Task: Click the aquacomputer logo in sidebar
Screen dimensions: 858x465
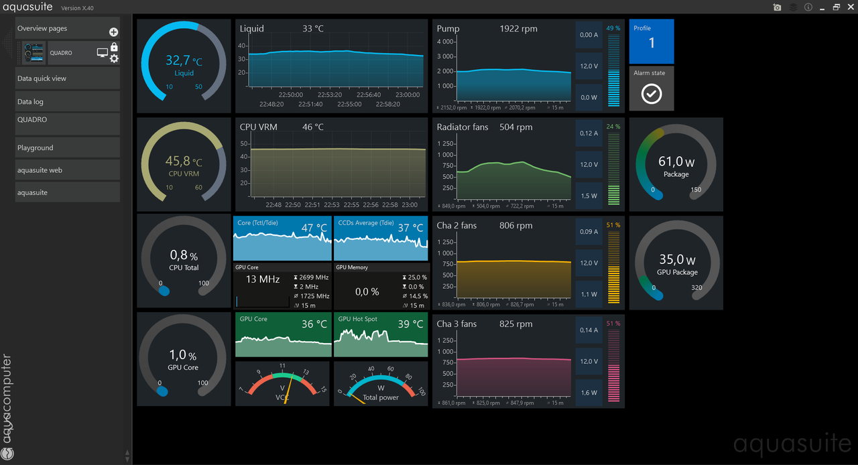Action: point(7,407)
